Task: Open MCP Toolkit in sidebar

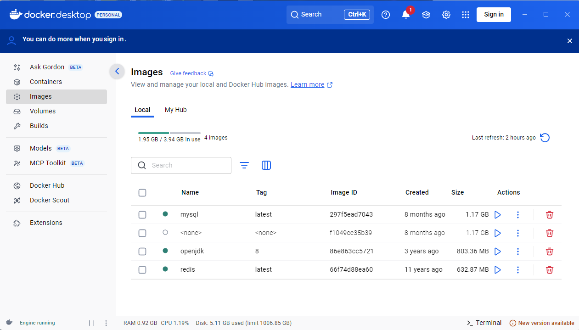Action: click(x=56, y=163)
